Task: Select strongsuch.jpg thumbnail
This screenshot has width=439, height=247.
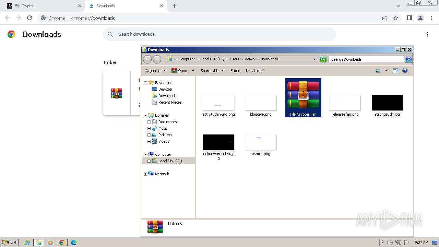Action: (387, 103)
